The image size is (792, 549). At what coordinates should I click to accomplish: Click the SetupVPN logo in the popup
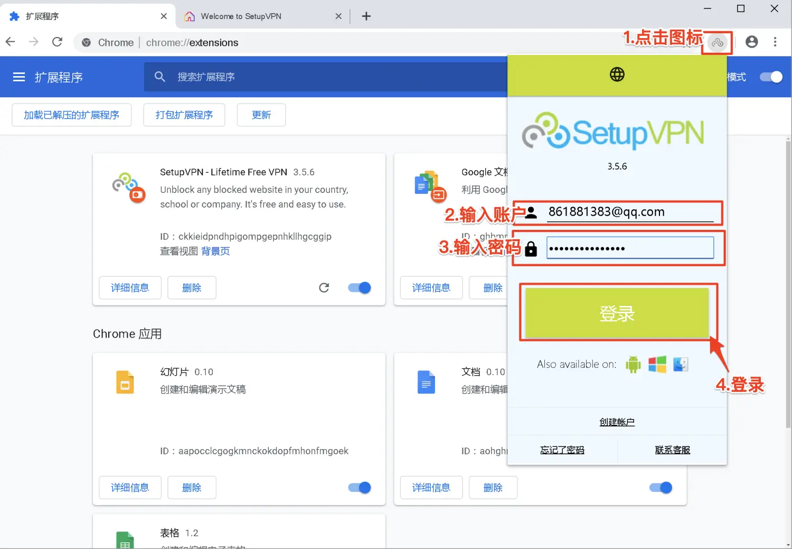[613, 131]
